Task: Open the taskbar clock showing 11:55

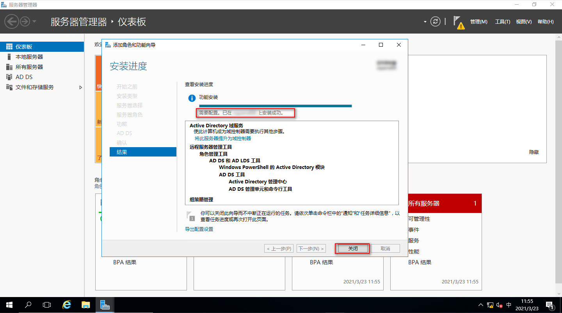Action: pos(527,305)
